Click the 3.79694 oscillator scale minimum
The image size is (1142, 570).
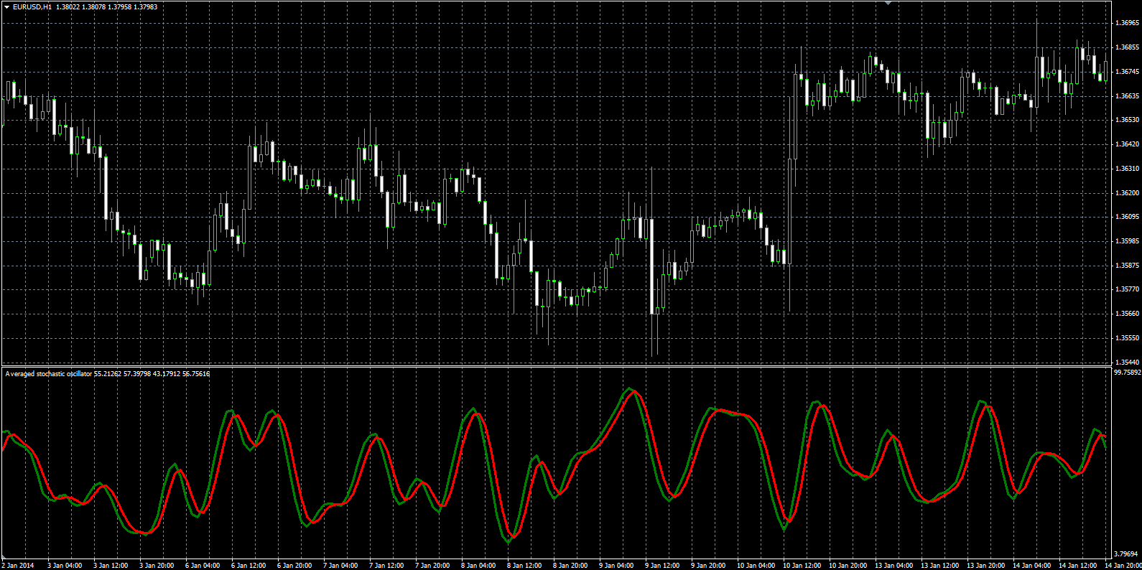(1125, 554)
